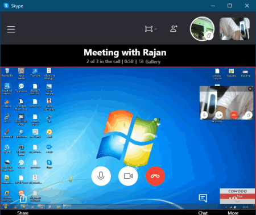The width and height of the screenshot is (256, 215).
Task: Open the Chat panel icon
Action: coord(203,198)
